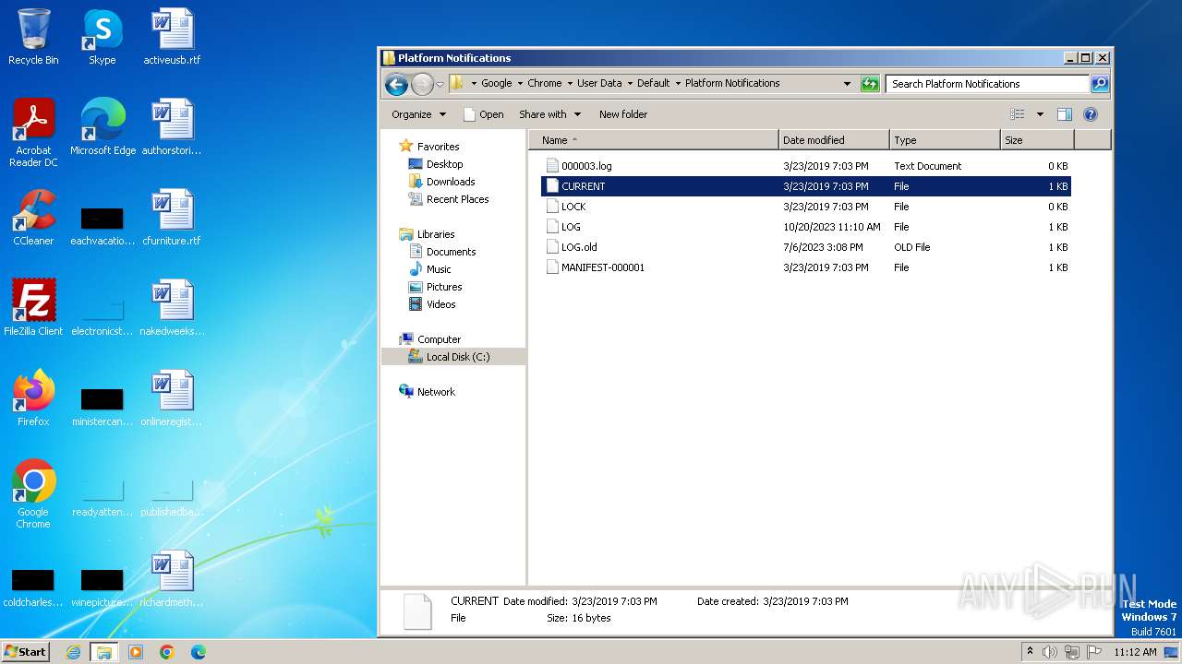Click Windows Media Player taskbar icon
1182x664 pixels.
[136, 652]
